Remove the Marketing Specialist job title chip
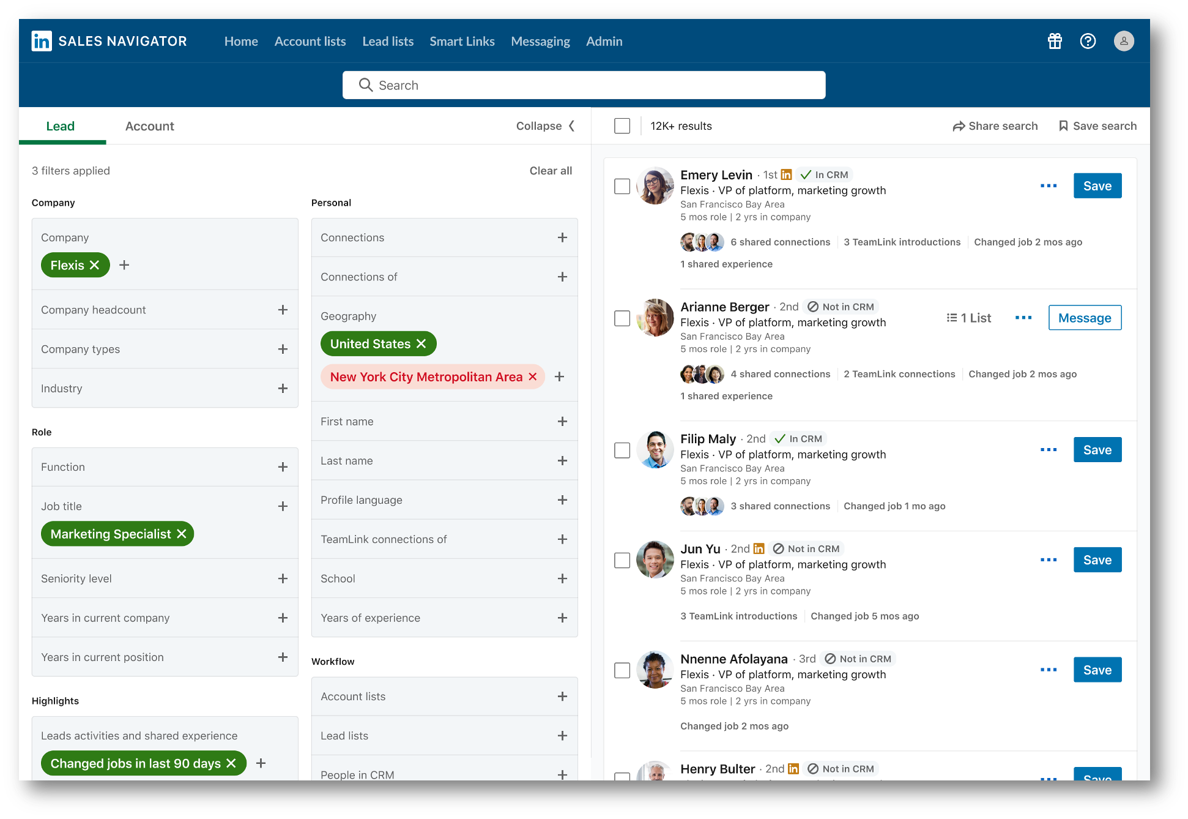This screenshot has height=819, width=1188. (182, 534)
